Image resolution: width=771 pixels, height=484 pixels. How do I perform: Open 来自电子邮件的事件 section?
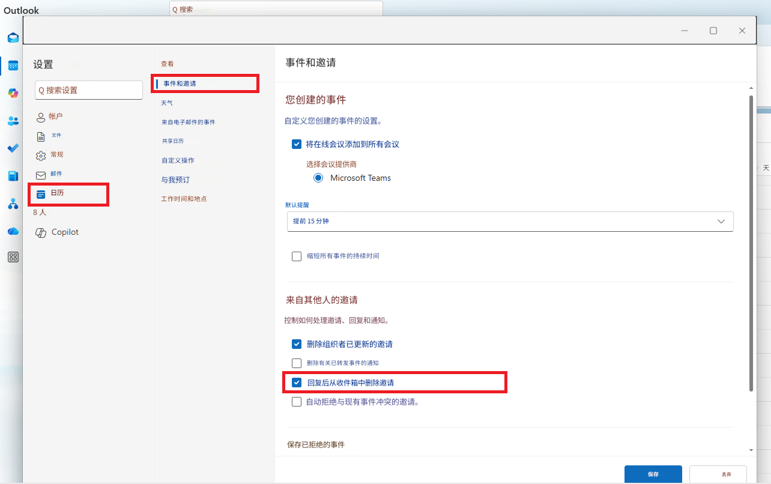[x=188, y=122]
